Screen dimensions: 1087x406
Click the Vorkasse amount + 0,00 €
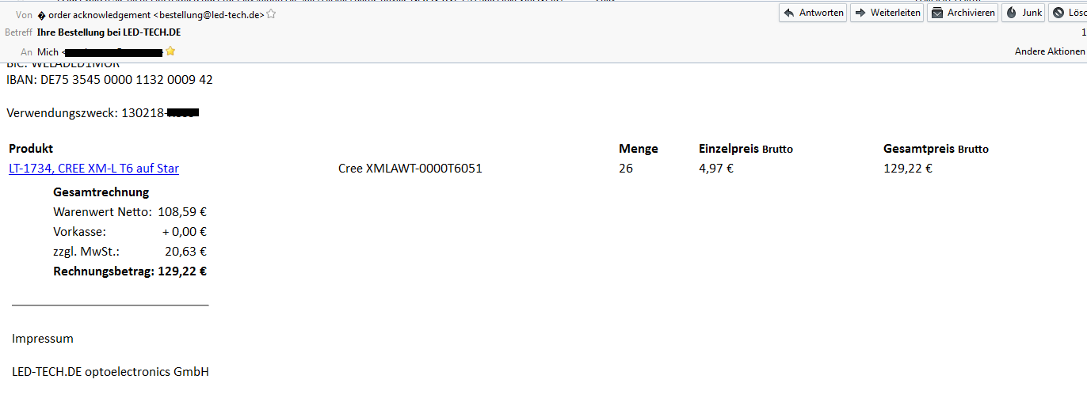[x=185, y=232]
